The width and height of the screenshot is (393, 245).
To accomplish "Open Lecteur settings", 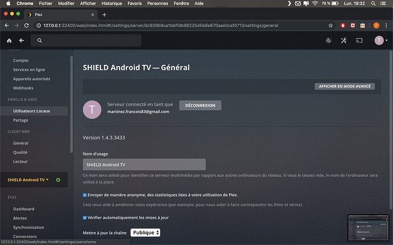I will pyautogui.click(x=21, y=161).
